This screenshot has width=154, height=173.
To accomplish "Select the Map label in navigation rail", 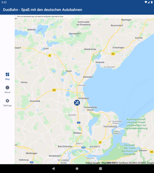I will 8,79.
